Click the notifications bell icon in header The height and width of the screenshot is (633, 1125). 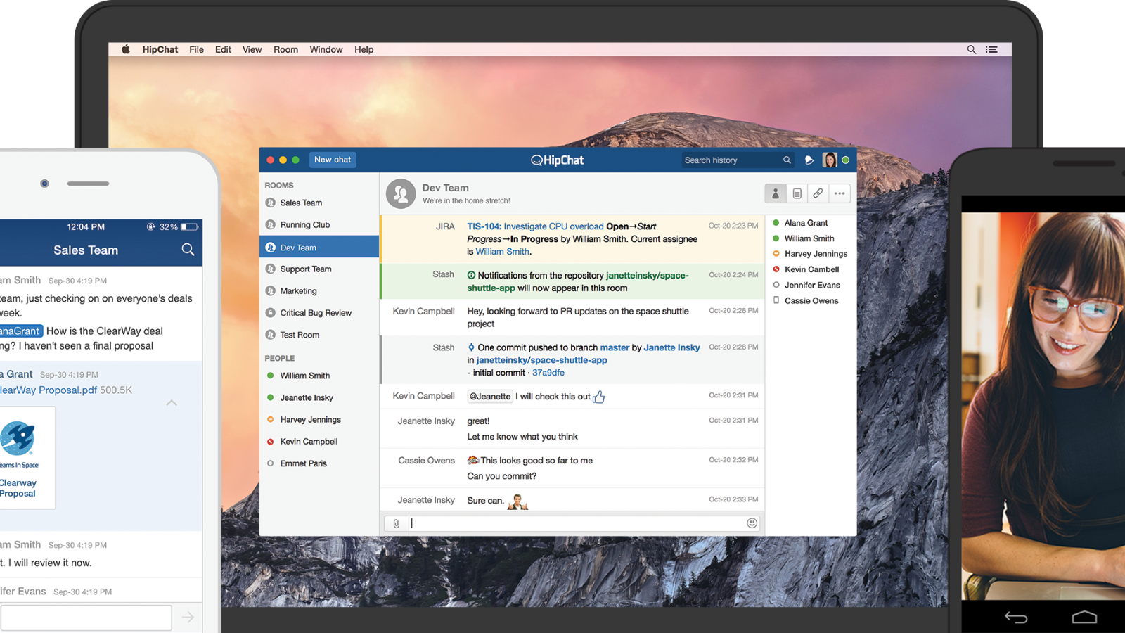(x=809, y=160)
